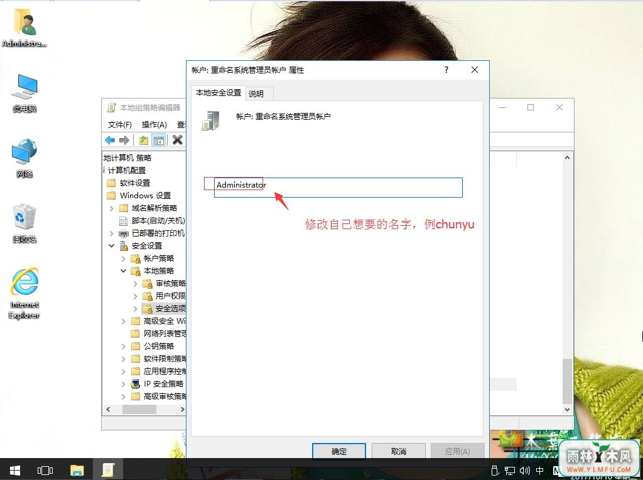Open the Windows Start button
The height and width of the screenshot is (480, 643).
[x=15, y=470]
